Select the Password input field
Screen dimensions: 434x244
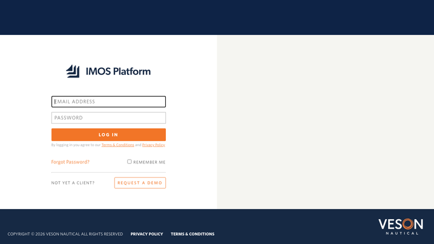click(109, 118)
